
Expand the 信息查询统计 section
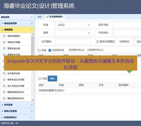32,117
